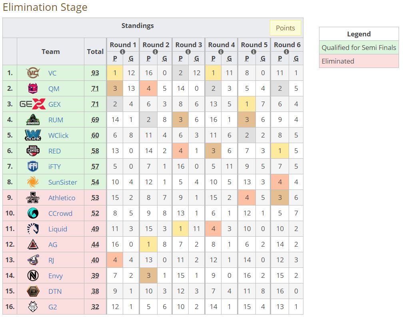Screen dimensions: 403x317
Task: Click the Round 1 info icon
Action: (x=123, y=52)
